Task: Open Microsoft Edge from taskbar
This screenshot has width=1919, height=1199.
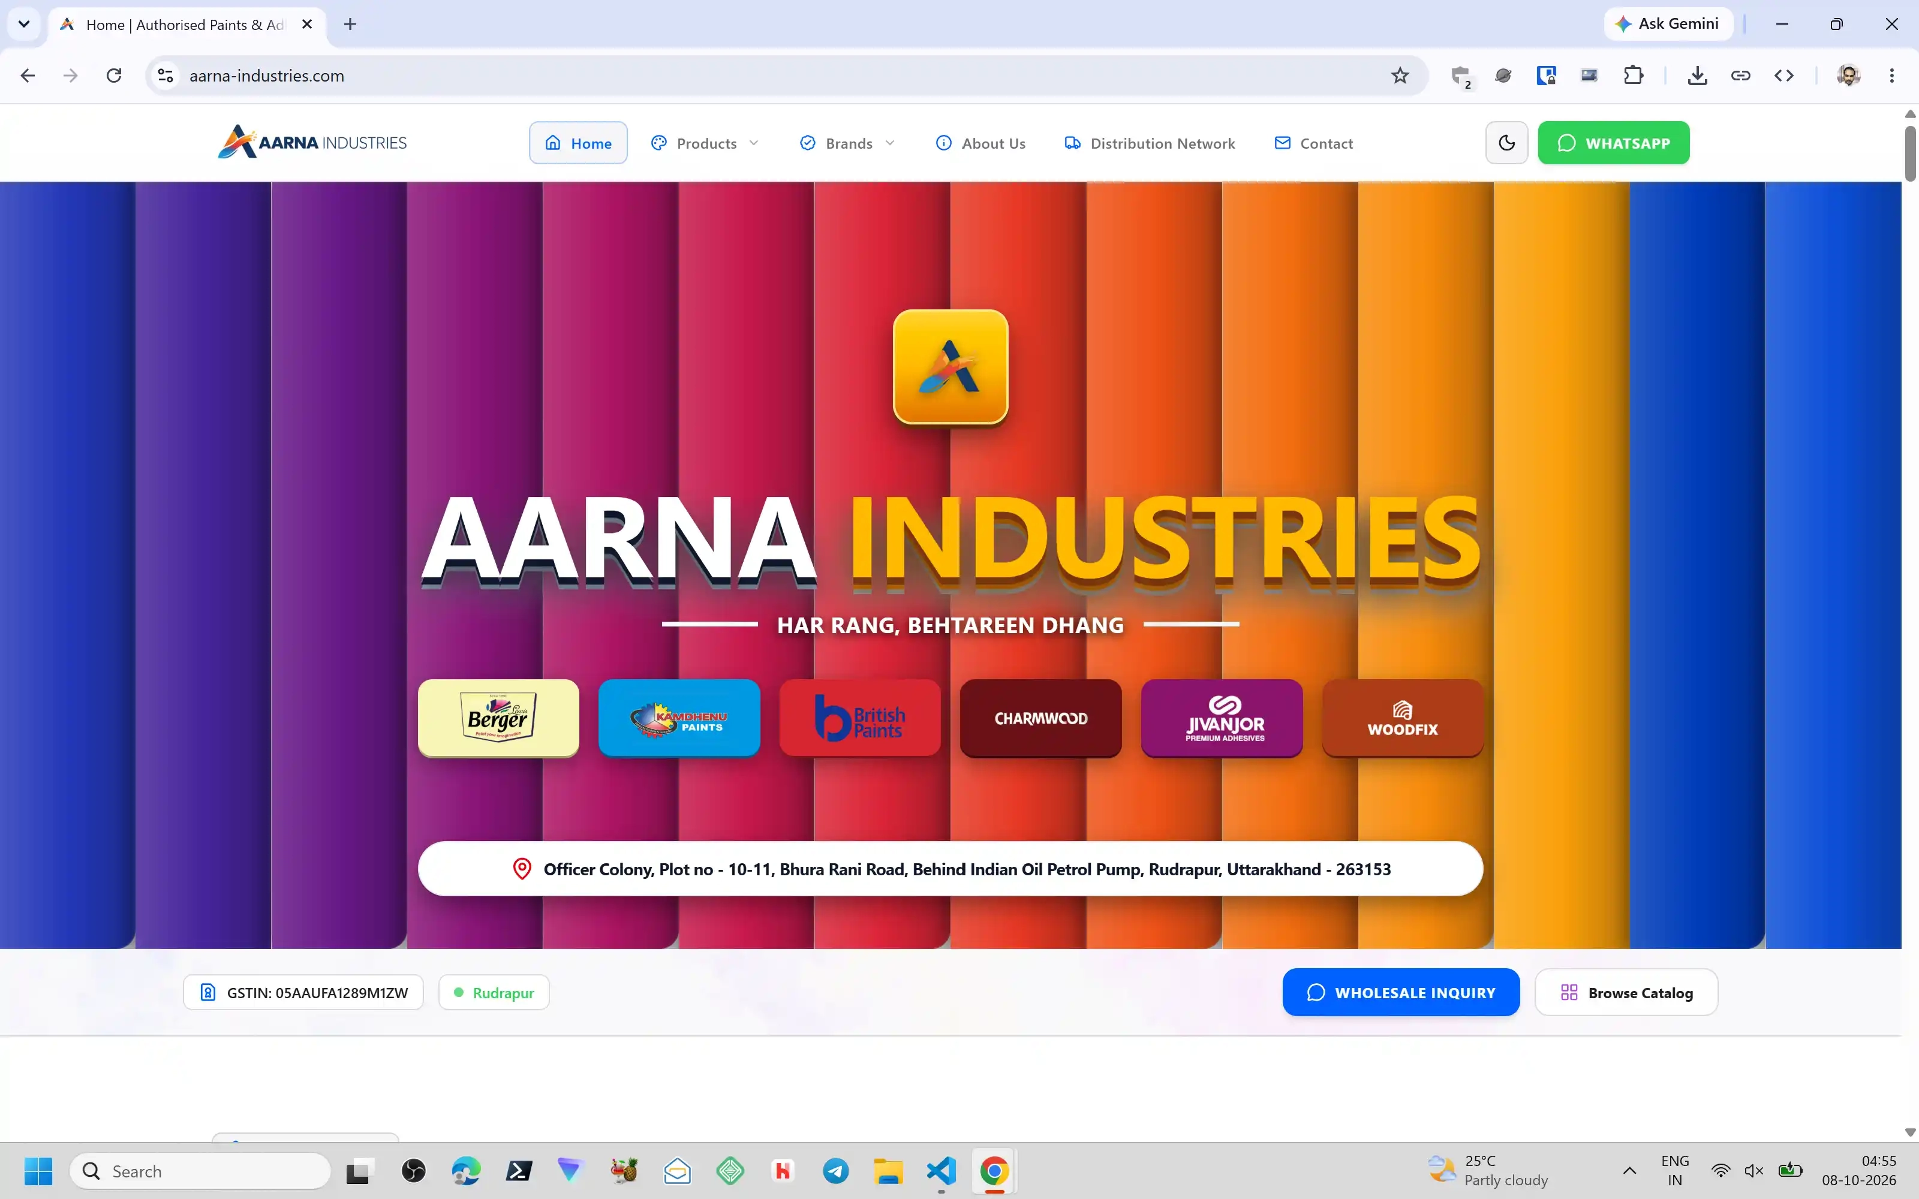Action: 467,1170
